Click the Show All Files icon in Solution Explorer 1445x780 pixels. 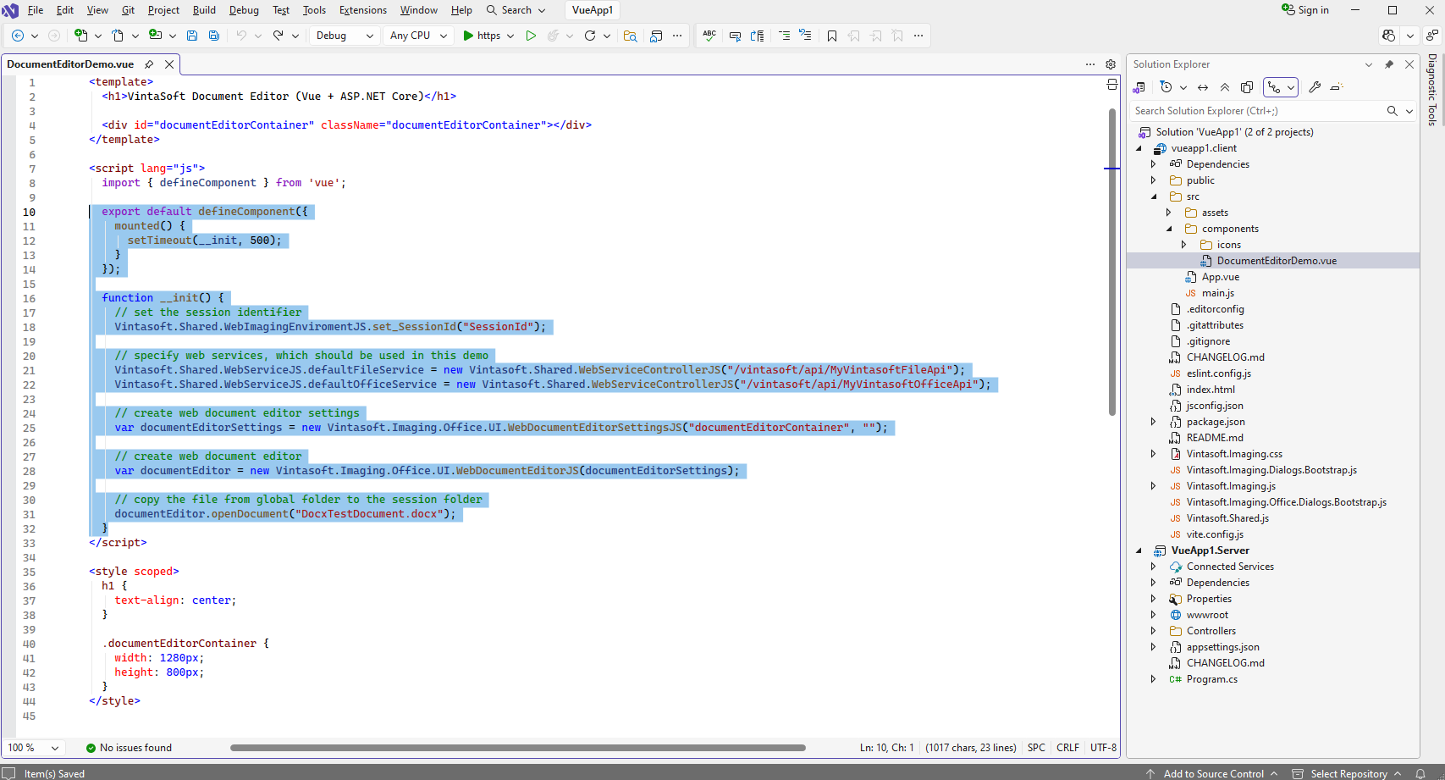1247,87
